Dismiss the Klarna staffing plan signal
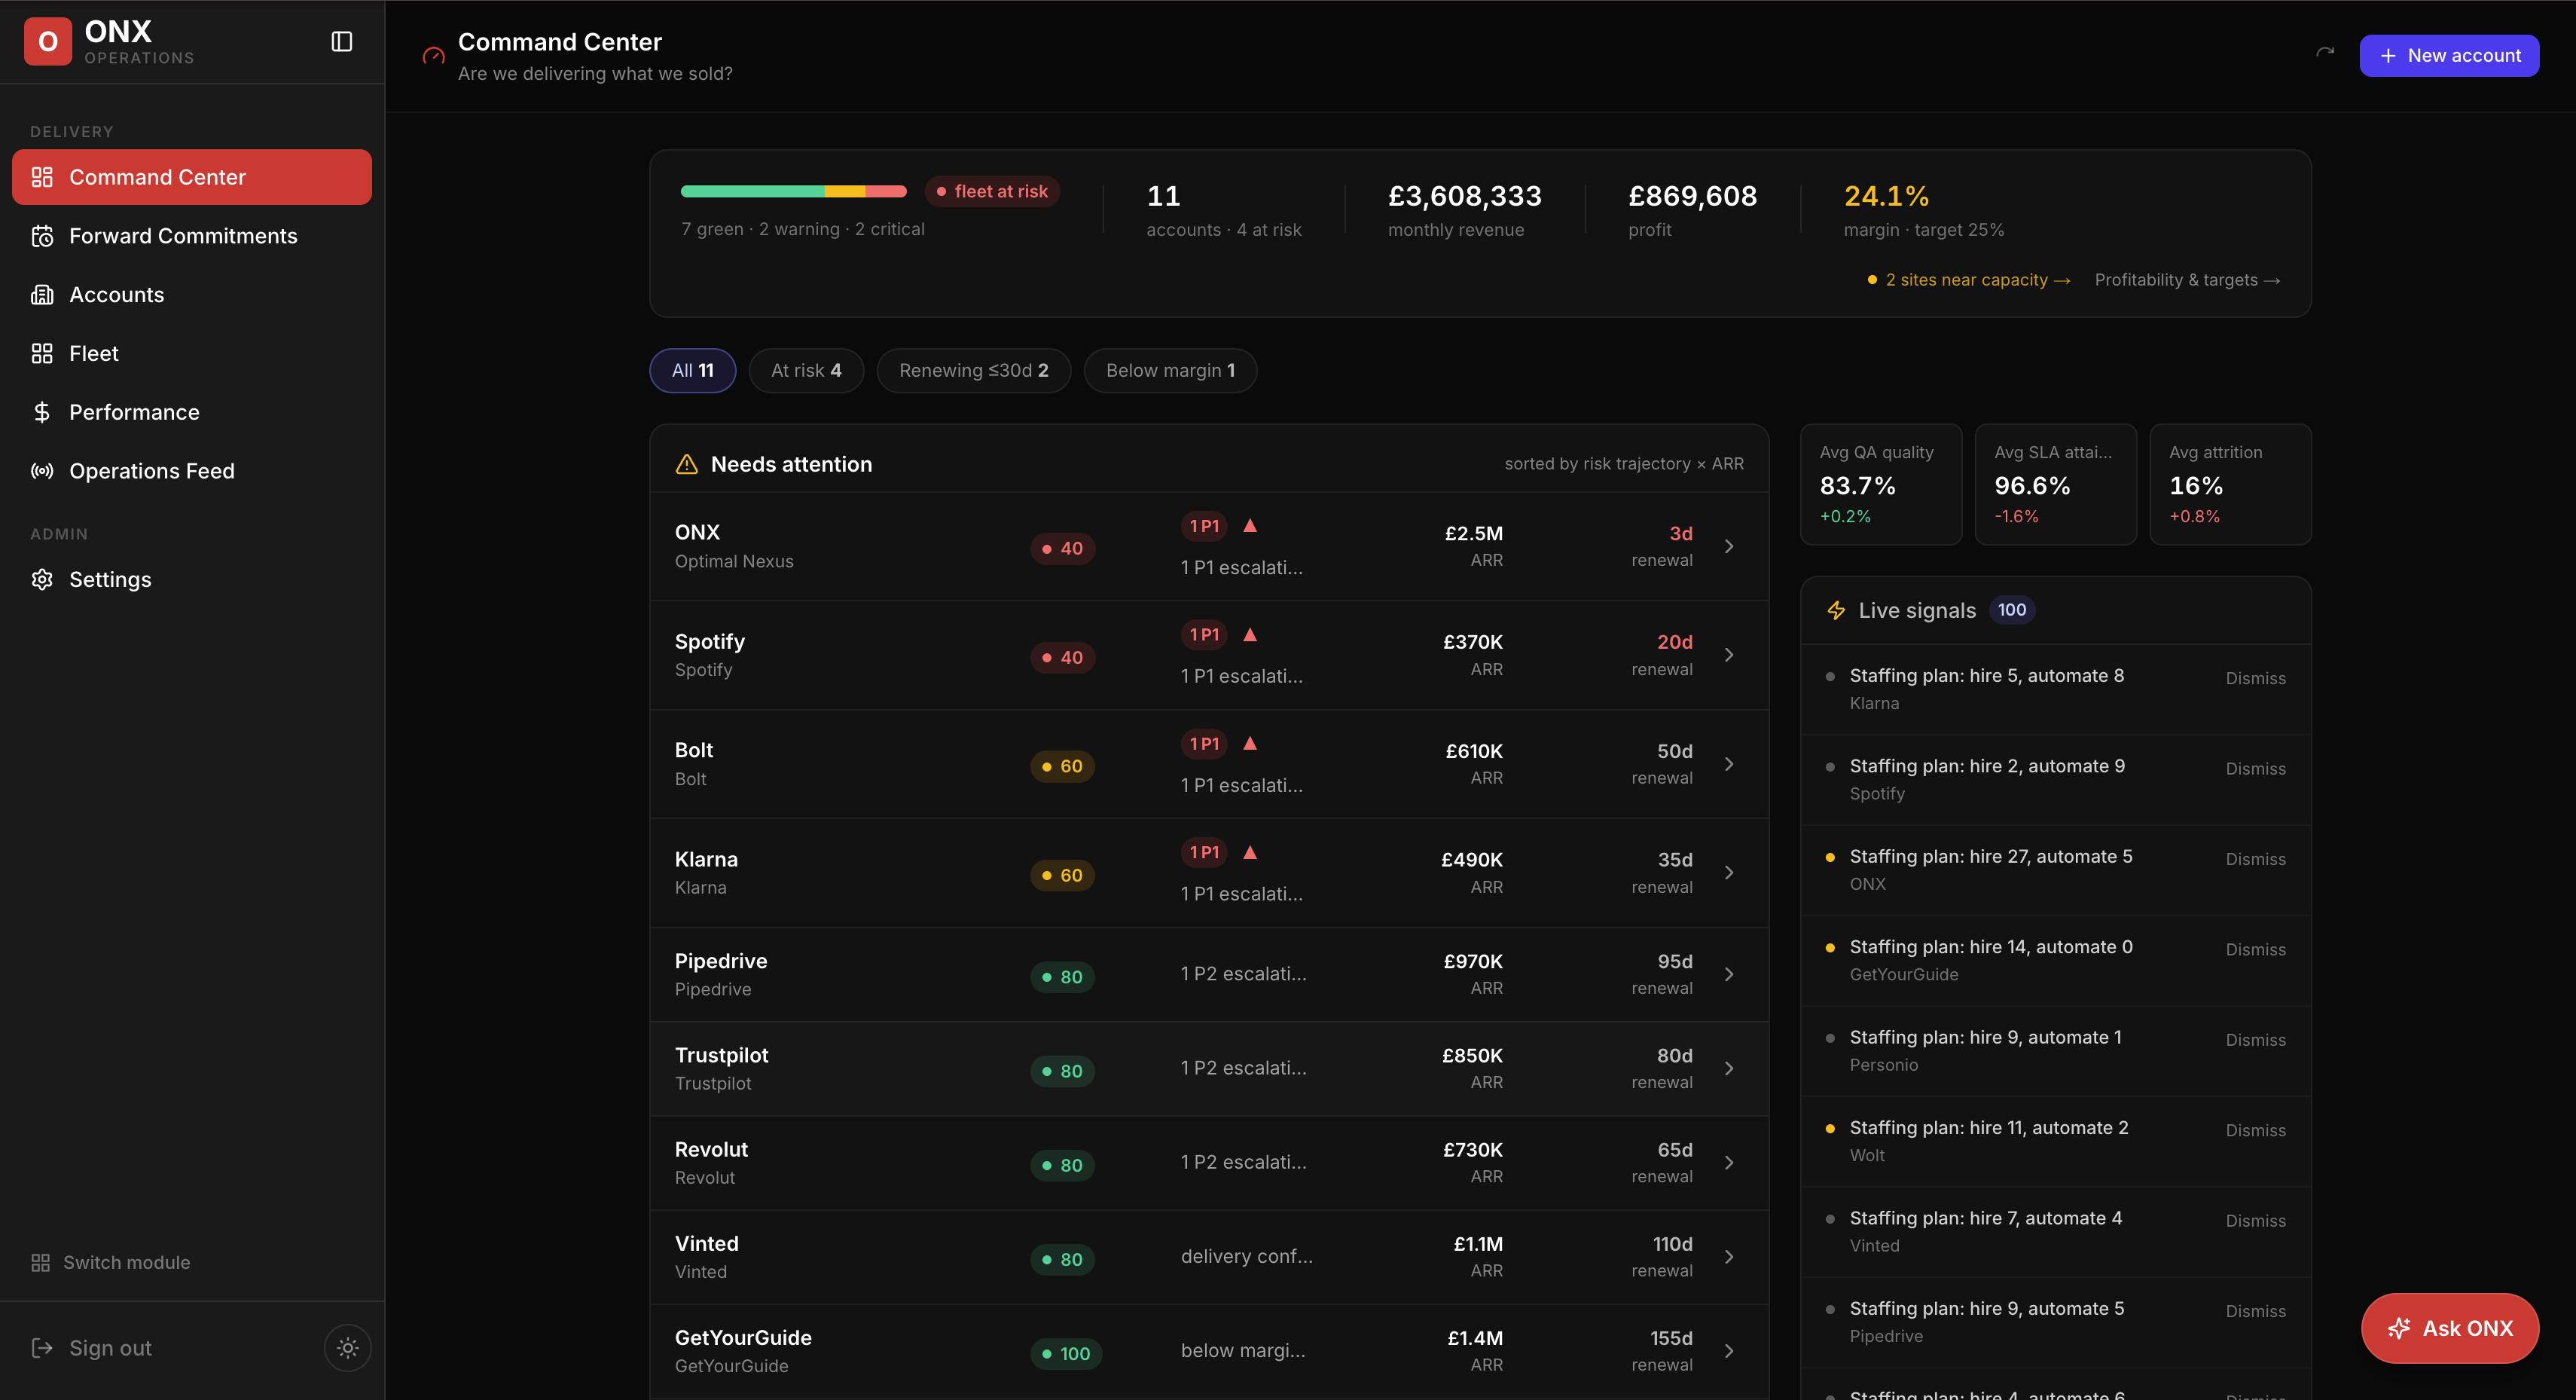The width and height of the screenshot is (2576, 1400). point(2255,678)
